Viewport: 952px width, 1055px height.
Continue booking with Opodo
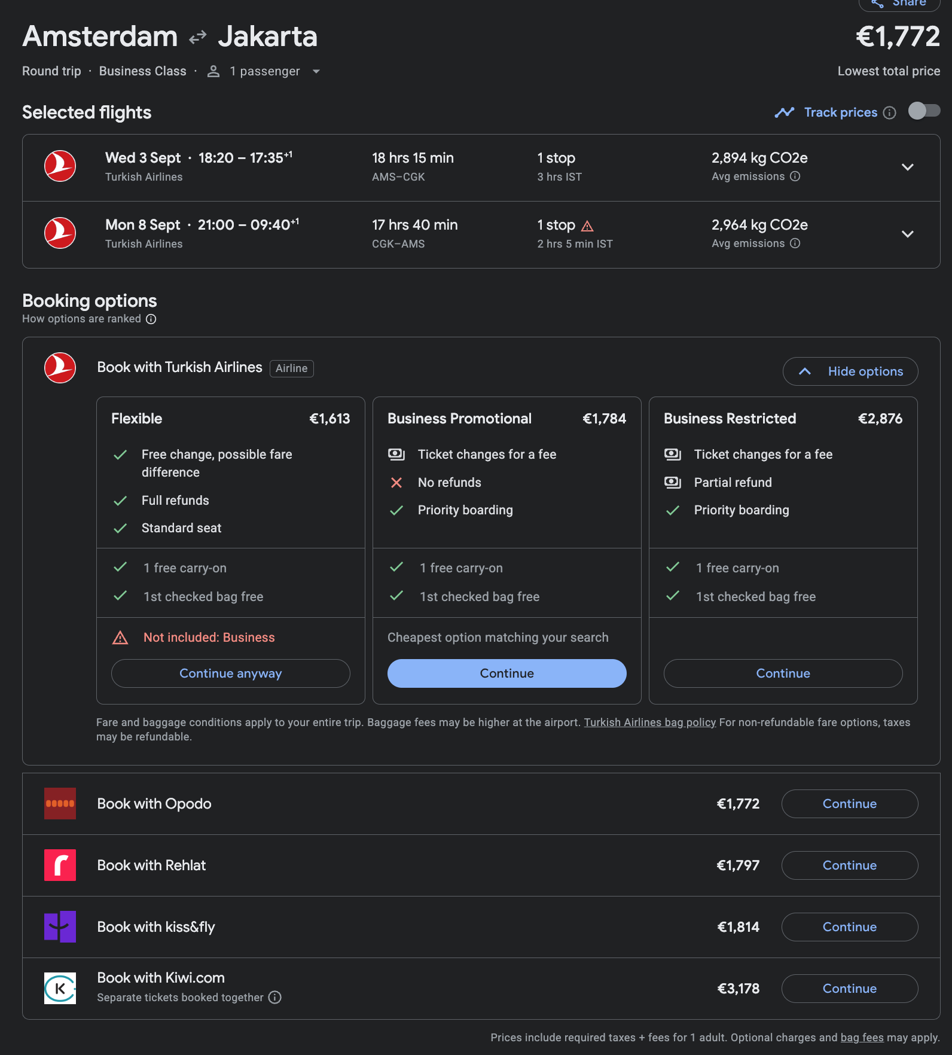(849, 804)
